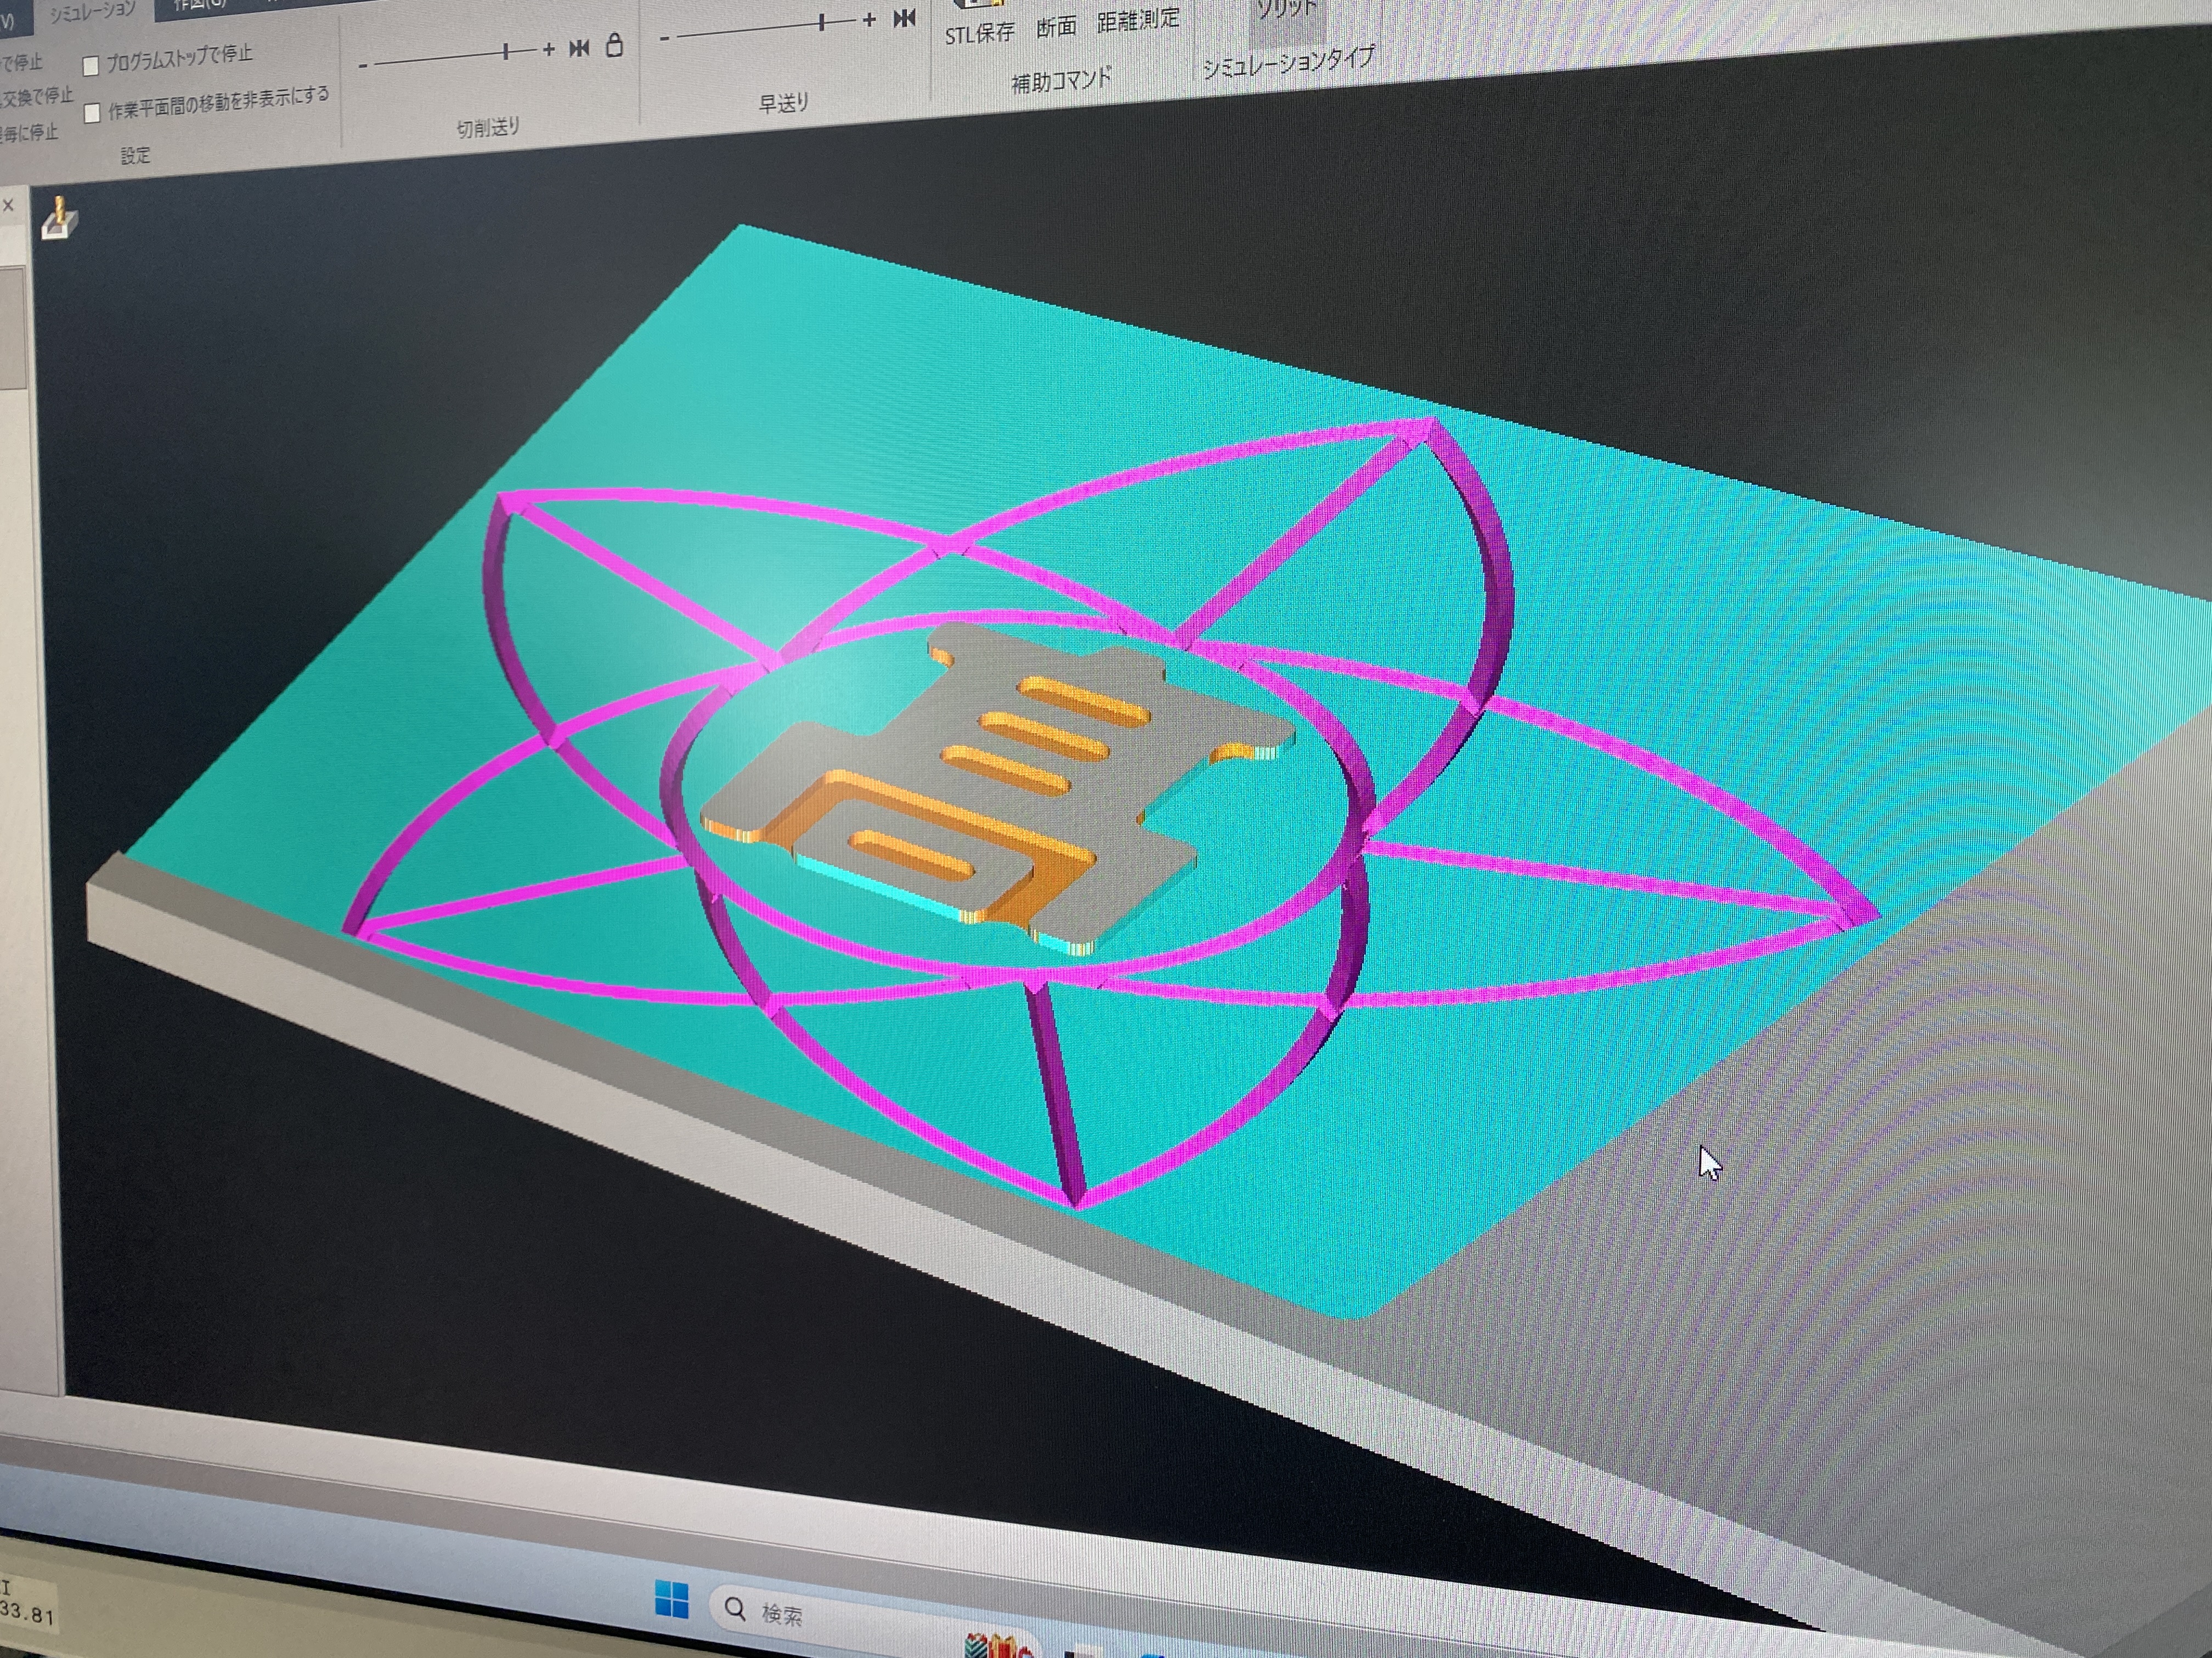Image resolution: width=2212 pixels, height=1658 pixels.
Task: Enable プログラムストップで停止 checkbox
Action: click(x=91, y=66)
